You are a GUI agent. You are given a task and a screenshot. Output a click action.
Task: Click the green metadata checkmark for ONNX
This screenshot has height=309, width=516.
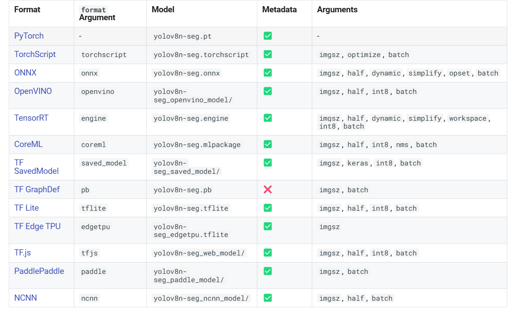point(268,73)
